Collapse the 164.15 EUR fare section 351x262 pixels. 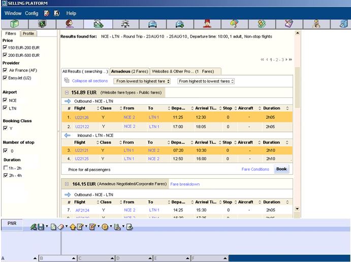pyautogui.click(x=67, y=184)
